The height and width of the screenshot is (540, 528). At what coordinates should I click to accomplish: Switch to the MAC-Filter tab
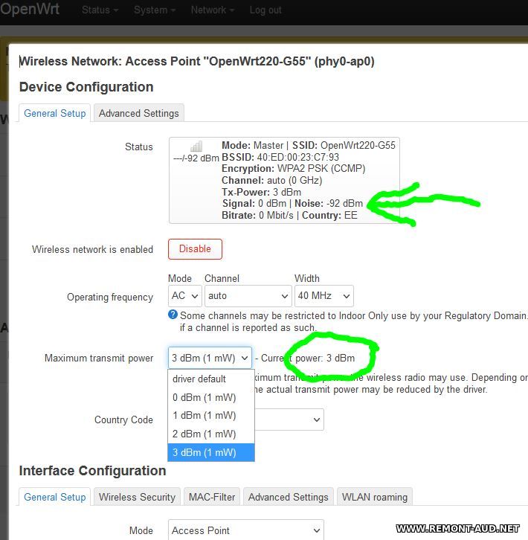pyautogui.click(x=212, y=497)
